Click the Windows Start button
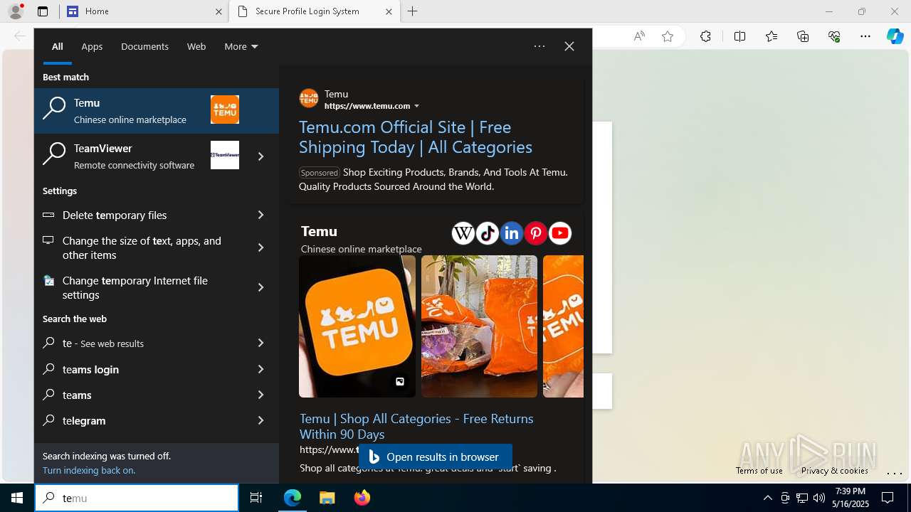Image resolution: width=911 pixels, height=512 pixels. (17, 498)
